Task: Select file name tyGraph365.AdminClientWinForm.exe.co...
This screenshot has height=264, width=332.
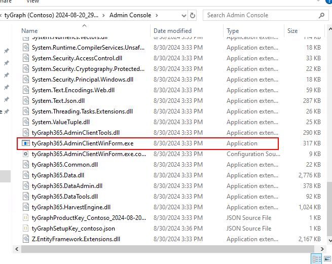Action: click(89, 154)
